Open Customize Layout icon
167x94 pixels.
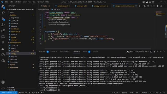[153, 2]
